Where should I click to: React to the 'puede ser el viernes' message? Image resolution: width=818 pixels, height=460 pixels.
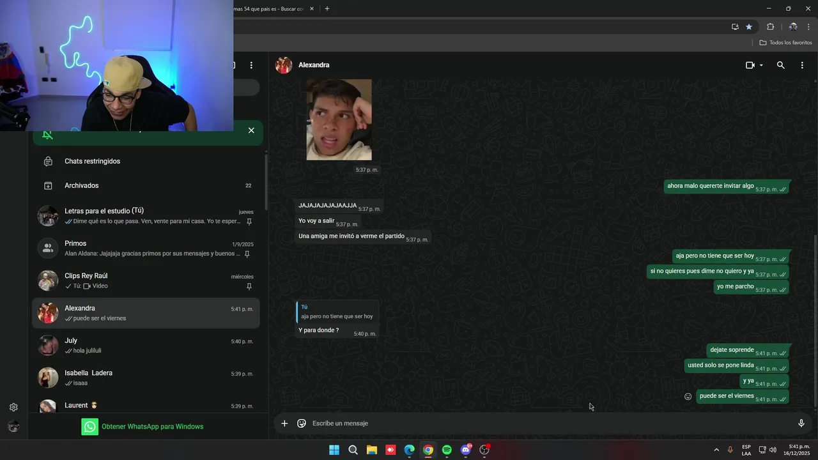(688, 396)
